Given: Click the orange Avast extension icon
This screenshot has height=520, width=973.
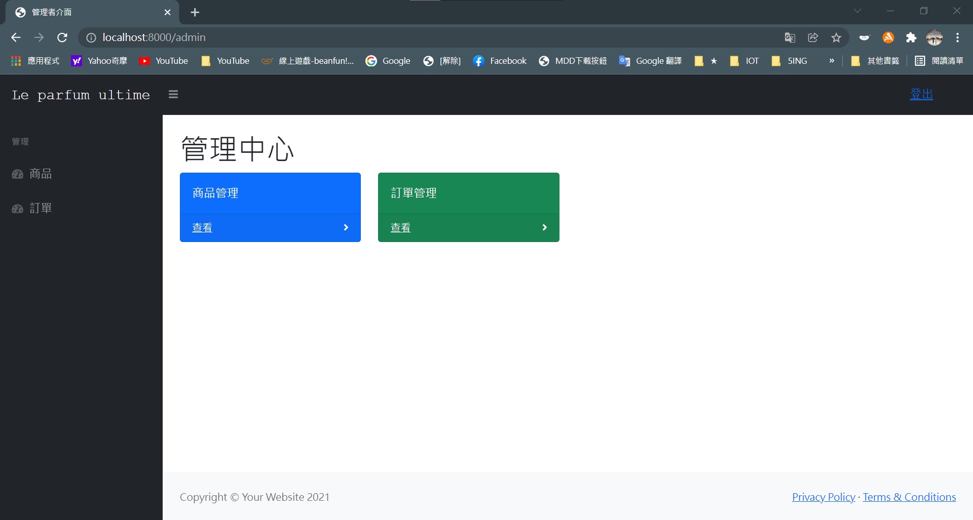Looking at the screenshot, I should [x=888, y=37].
